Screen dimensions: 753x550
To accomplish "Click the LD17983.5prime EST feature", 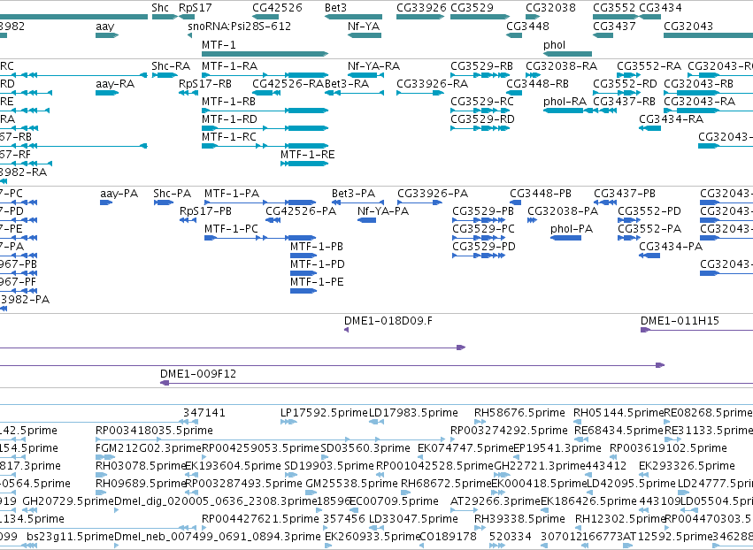I will (377, 422).
